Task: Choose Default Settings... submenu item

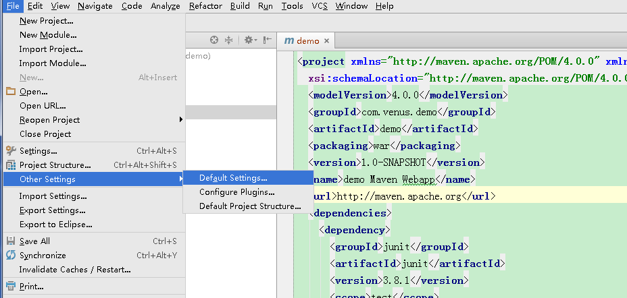Action: tap(249, 177)
